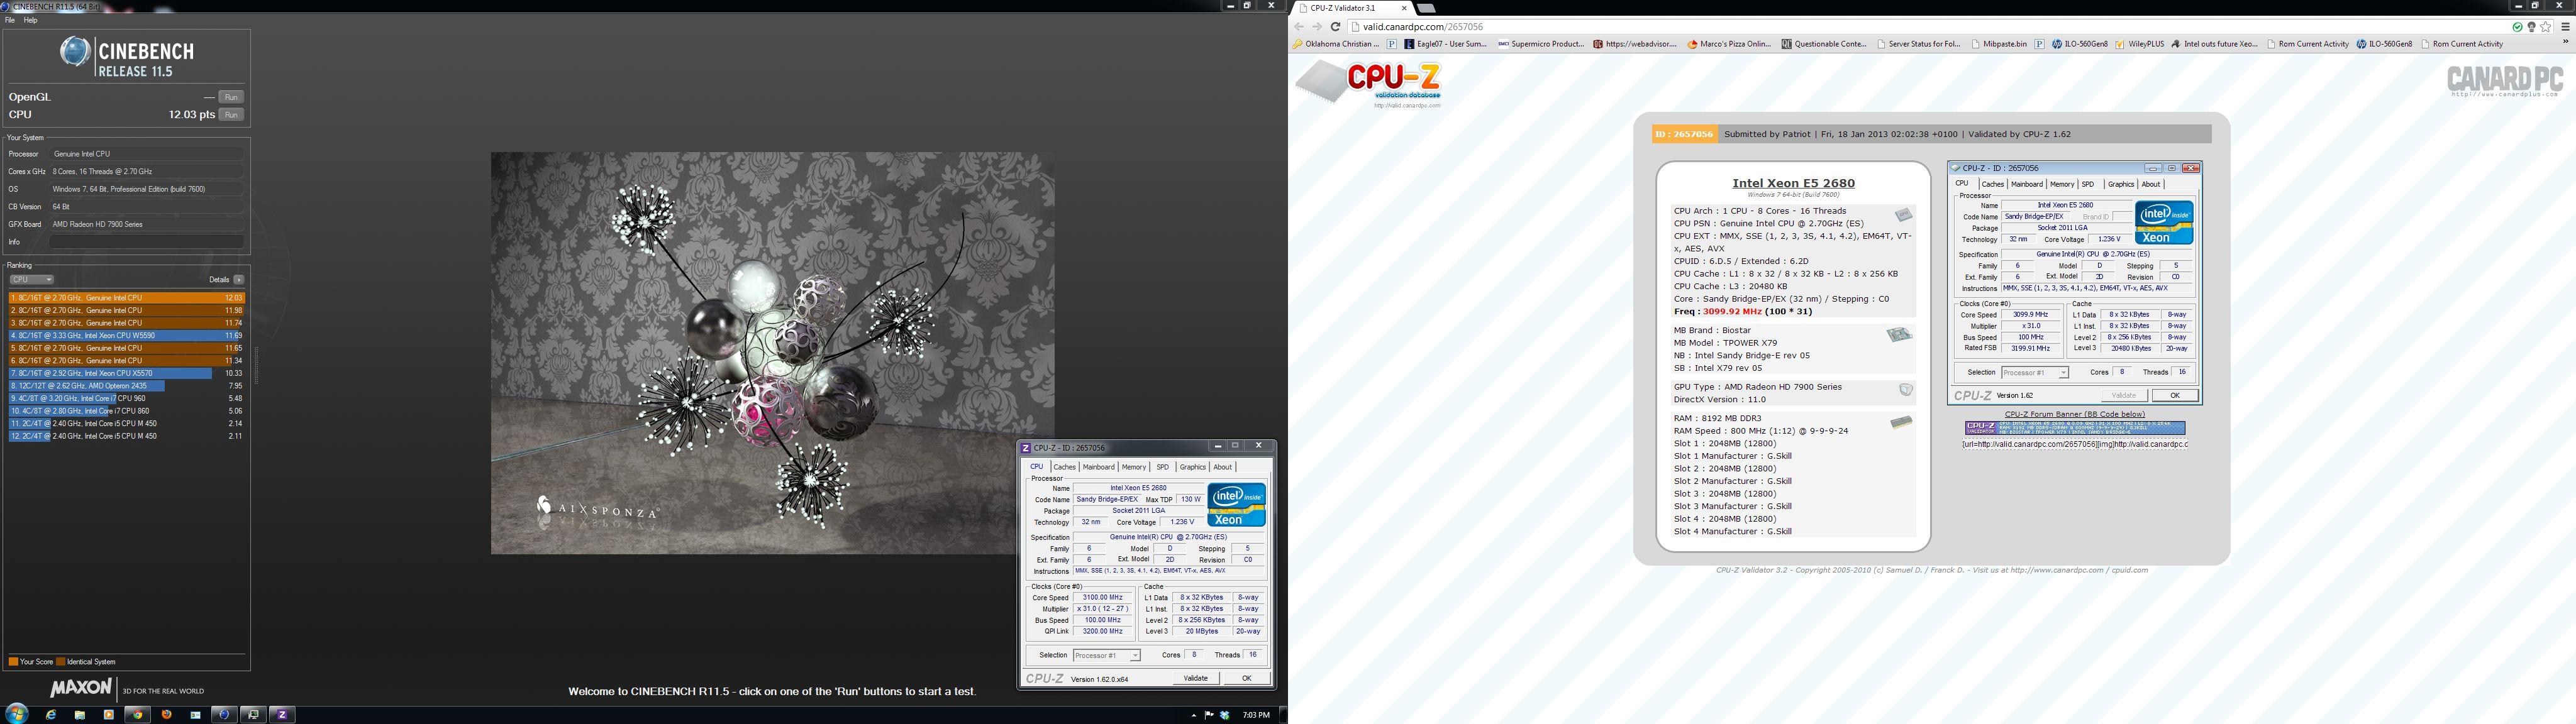
Task: Click the Intel Xeon logo in CPU-Z window
Action: point(1237,505)
